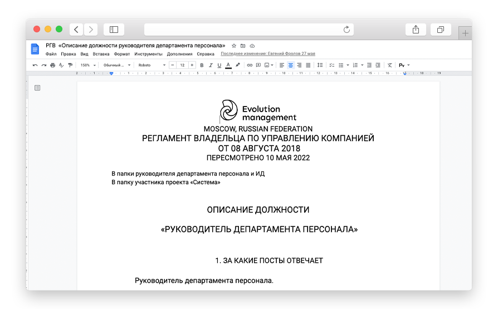Toggle the browser sidebar
498x309 pixels.
(114, 30)
